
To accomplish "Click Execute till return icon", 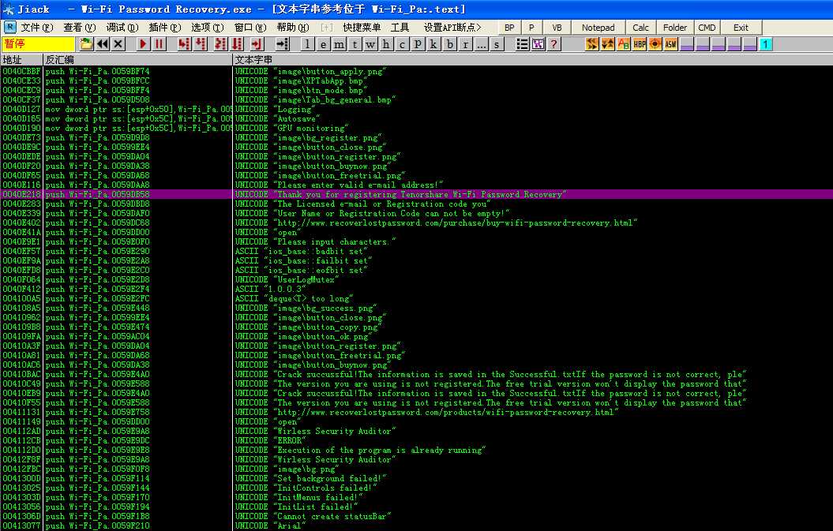I will coord(257,44).
